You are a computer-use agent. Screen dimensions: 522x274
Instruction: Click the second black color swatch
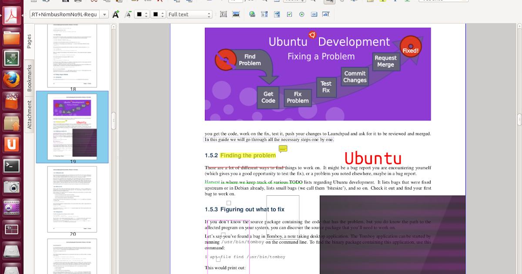point(155,14)
